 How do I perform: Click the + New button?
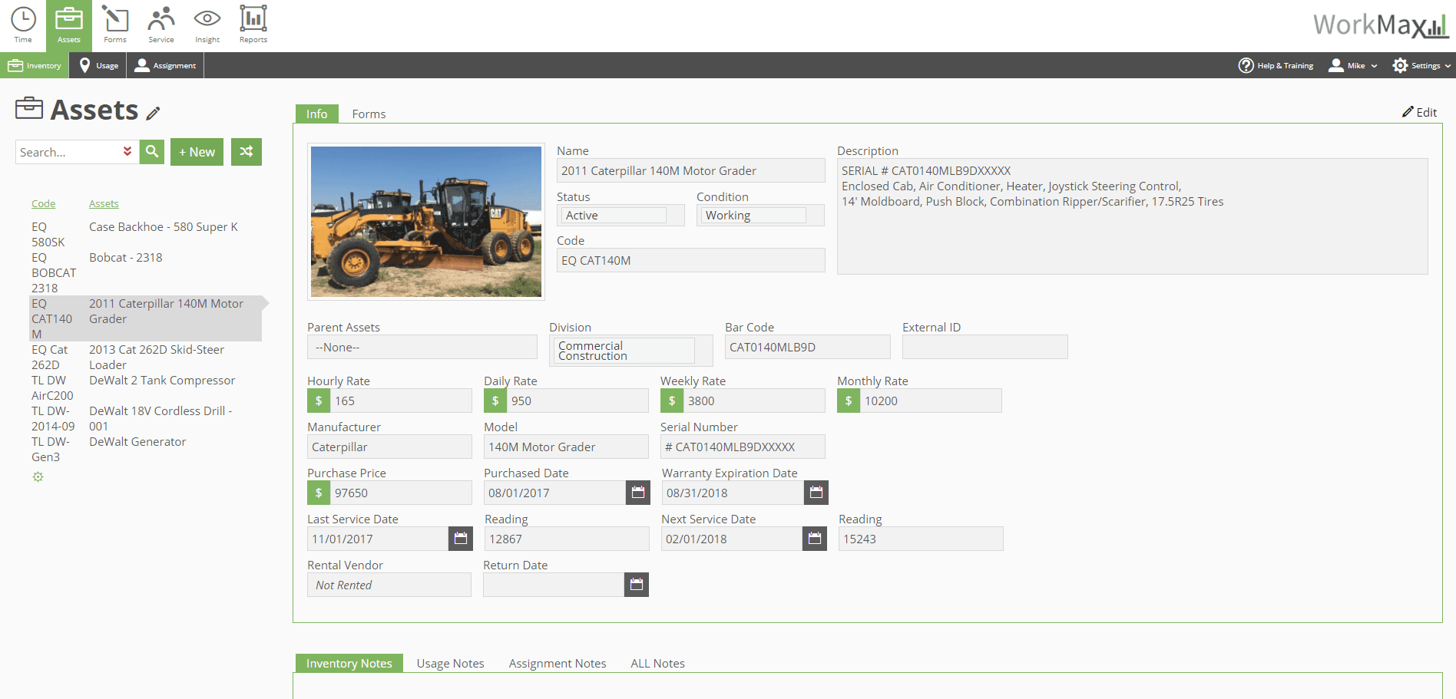click(x=197, y=151)
